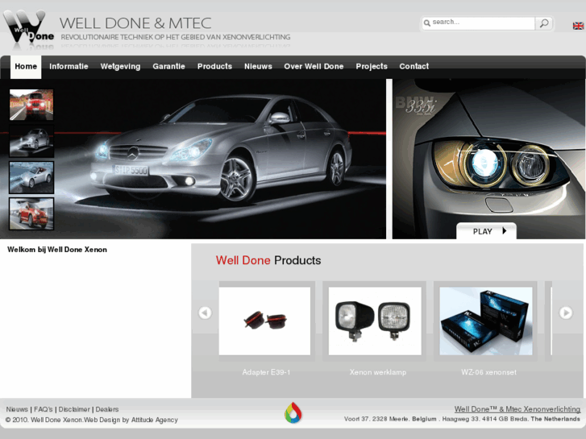The image size is (586, 439).
Task: Open the Wetgeving menu item
Action: [120, 67]
